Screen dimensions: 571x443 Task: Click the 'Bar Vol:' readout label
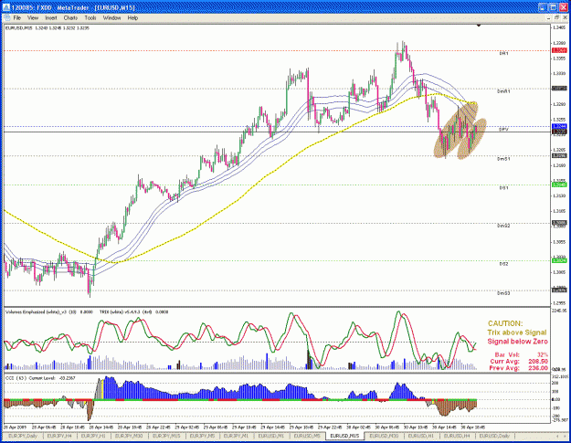[x=506, y=354]
